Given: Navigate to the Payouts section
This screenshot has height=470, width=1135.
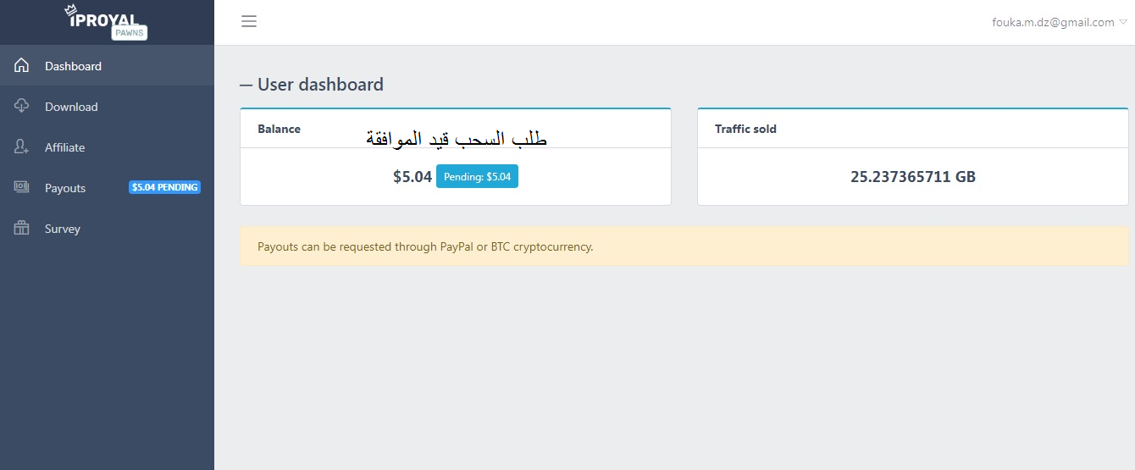Looking at the screenshot, I should tap(65, 188).
